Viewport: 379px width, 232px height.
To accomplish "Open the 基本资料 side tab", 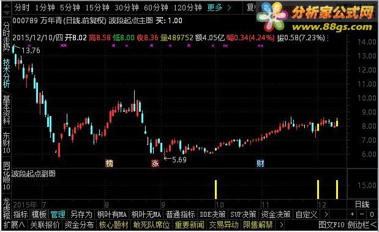I will tap(6, 110).
